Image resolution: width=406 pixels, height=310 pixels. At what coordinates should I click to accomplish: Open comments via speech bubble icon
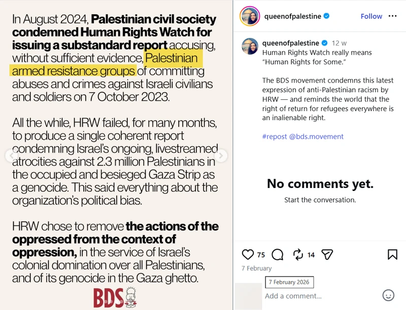click(278, 255)
